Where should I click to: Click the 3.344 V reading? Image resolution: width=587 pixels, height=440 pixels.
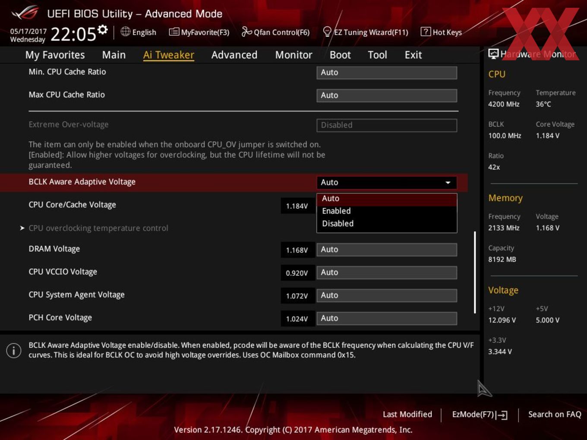500,352
